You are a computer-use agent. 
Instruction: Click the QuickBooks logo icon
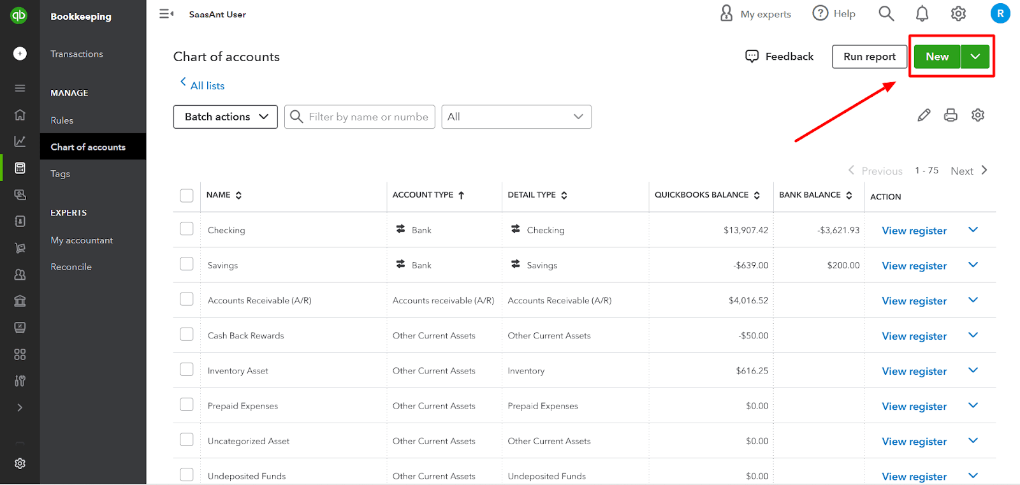click(19, 15)
